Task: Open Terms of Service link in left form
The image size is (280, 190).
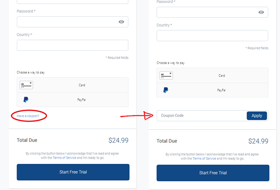Action: click(65, 158)
